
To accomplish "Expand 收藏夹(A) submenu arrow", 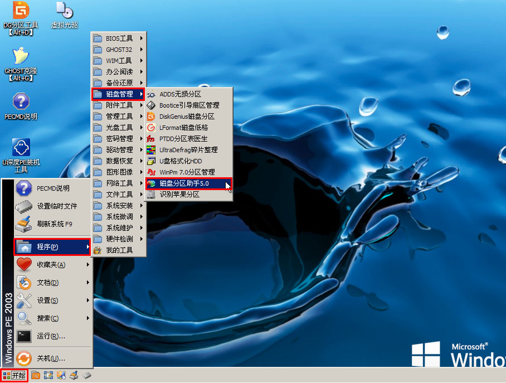I will (x=88, y=265).
